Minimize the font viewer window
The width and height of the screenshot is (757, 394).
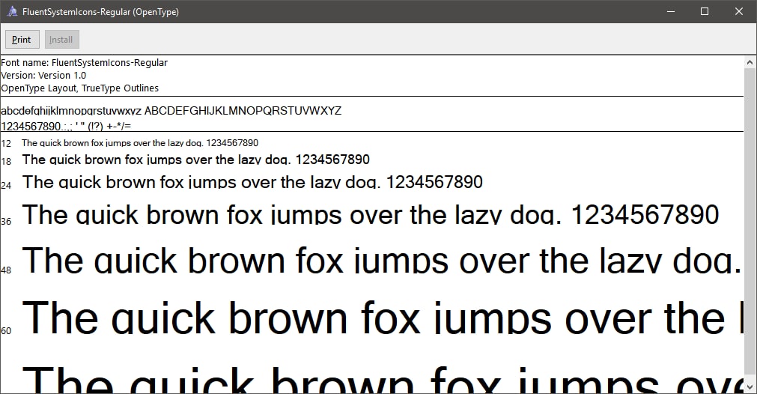(671, 11)
